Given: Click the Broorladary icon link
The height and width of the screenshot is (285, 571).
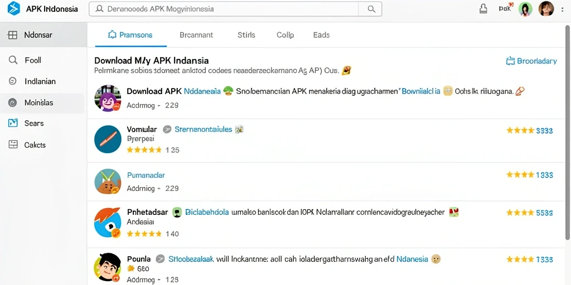Looking at the screenshot, I should 531,61.
